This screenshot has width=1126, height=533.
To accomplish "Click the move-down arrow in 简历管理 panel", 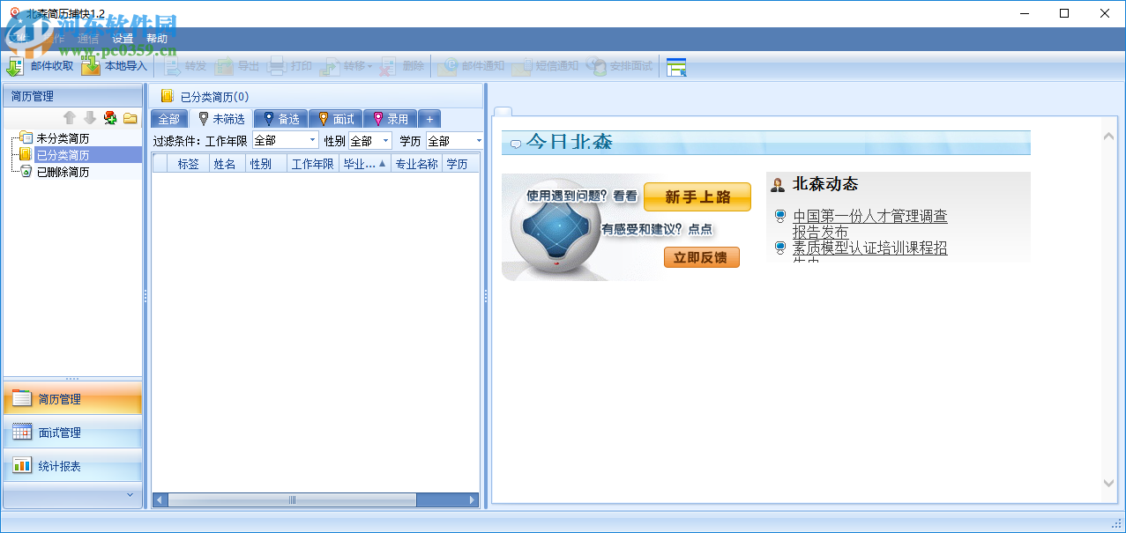I will (x=90, y=118).
